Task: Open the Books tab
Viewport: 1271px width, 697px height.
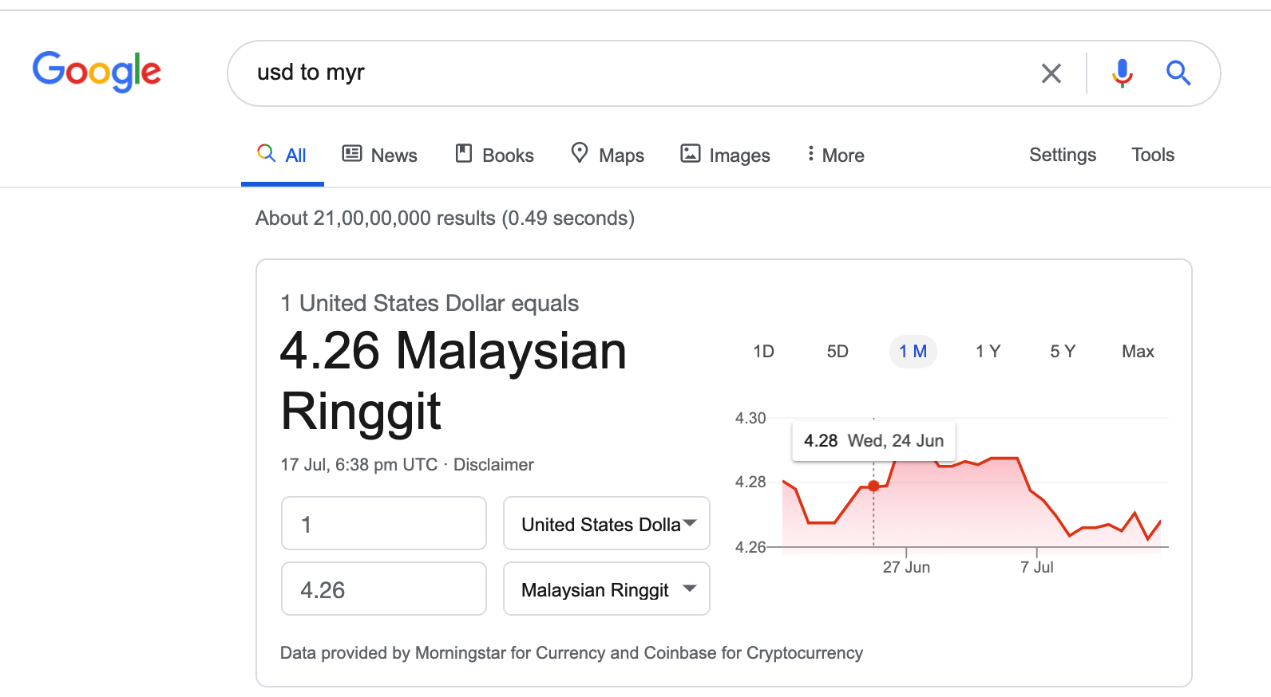Action: click(494, 155)
